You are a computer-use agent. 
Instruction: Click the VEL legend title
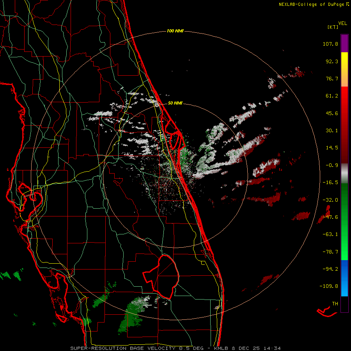[342, 23]
